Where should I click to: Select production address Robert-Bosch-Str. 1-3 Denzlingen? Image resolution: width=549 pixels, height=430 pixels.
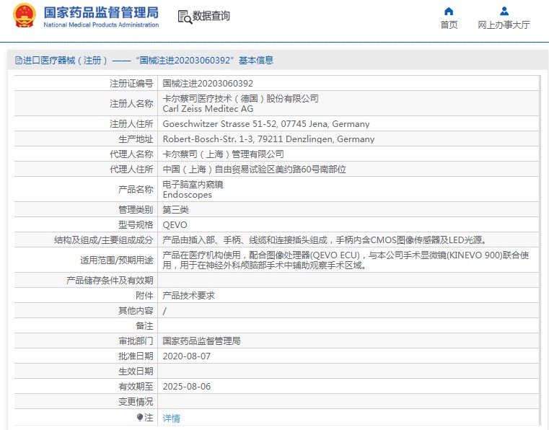click(x=268, y=139)
